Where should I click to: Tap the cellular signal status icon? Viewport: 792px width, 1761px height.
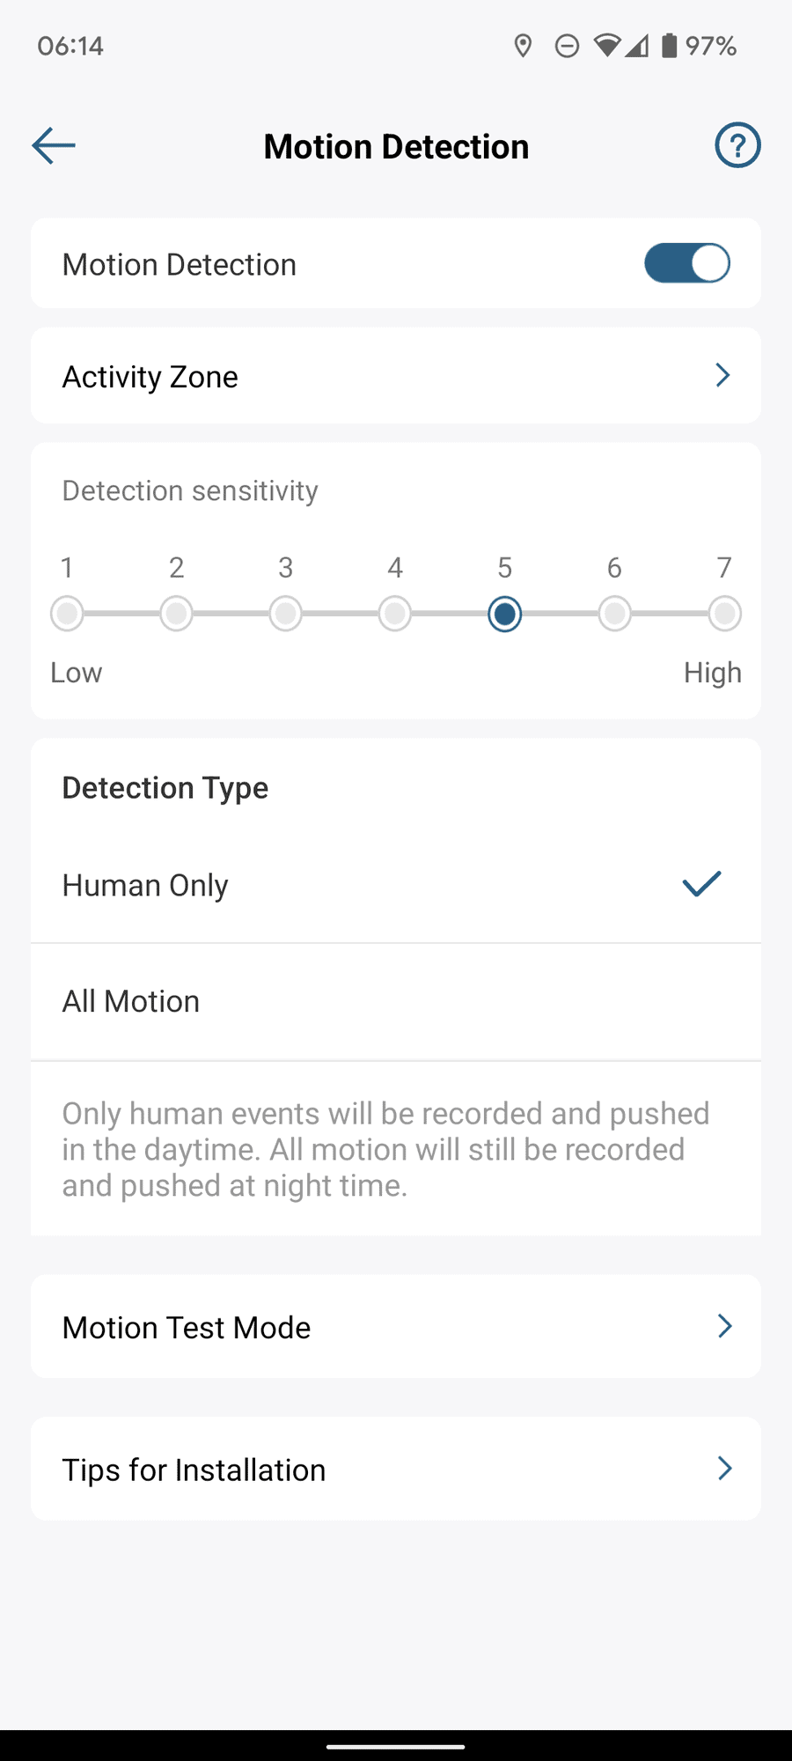pyautogui.click(x=637, y=46)
